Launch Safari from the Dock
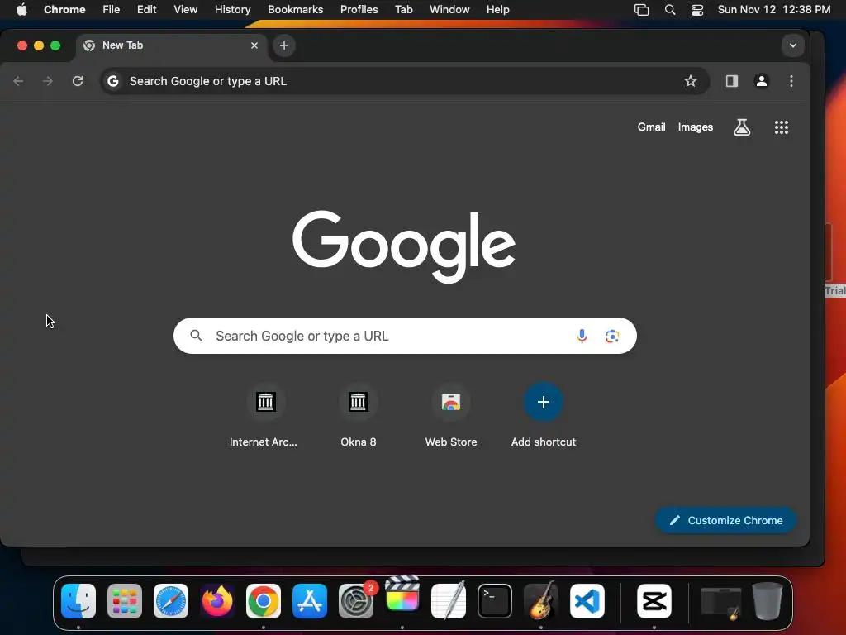 171,601
